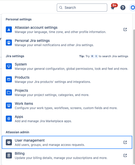Click the System monitor icon
The height and width of the screenshot is (165, 135).
9,66
